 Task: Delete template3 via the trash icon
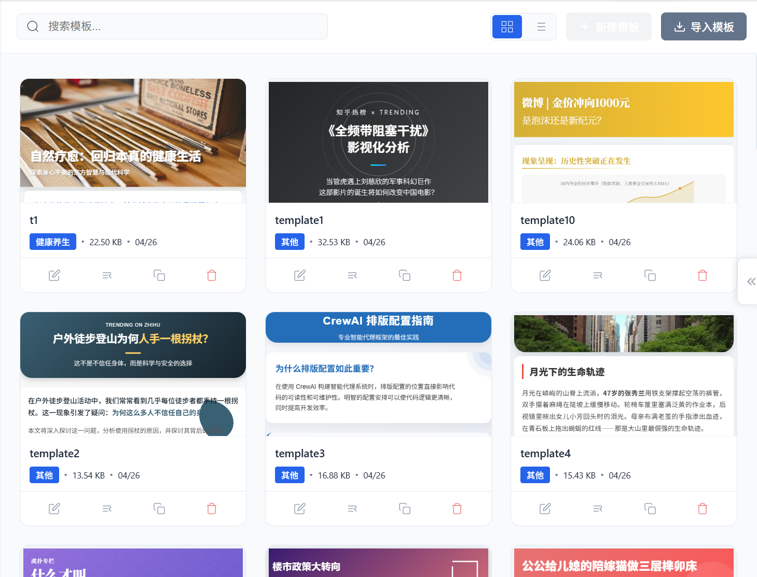coord(457,509)
